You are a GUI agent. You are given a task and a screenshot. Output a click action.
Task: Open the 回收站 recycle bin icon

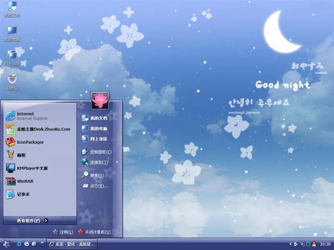click(12, 82)
